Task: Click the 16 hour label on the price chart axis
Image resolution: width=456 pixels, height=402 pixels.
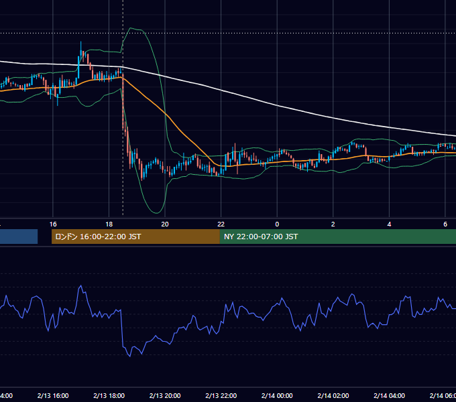Action: [53, 224]
